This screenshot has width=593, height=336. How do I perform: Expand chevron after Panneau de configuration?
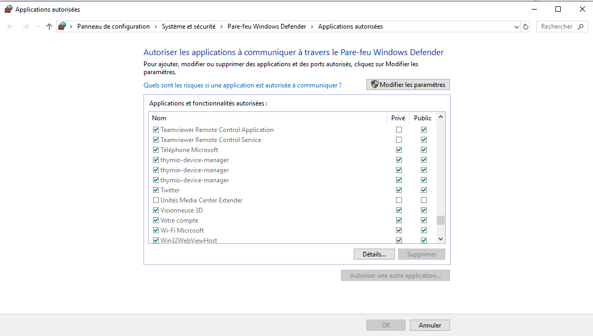(x=156, y=26)
